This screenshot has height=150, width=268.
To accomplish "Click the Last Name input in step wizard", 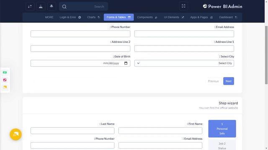I will tap(72, 130).
